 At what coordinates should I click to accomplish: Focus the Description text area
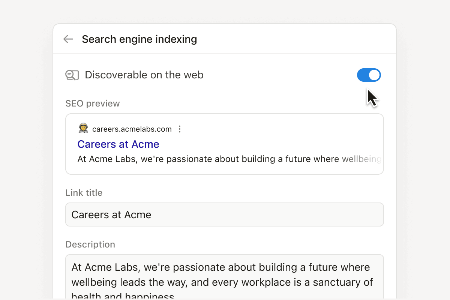pos(224,277)
